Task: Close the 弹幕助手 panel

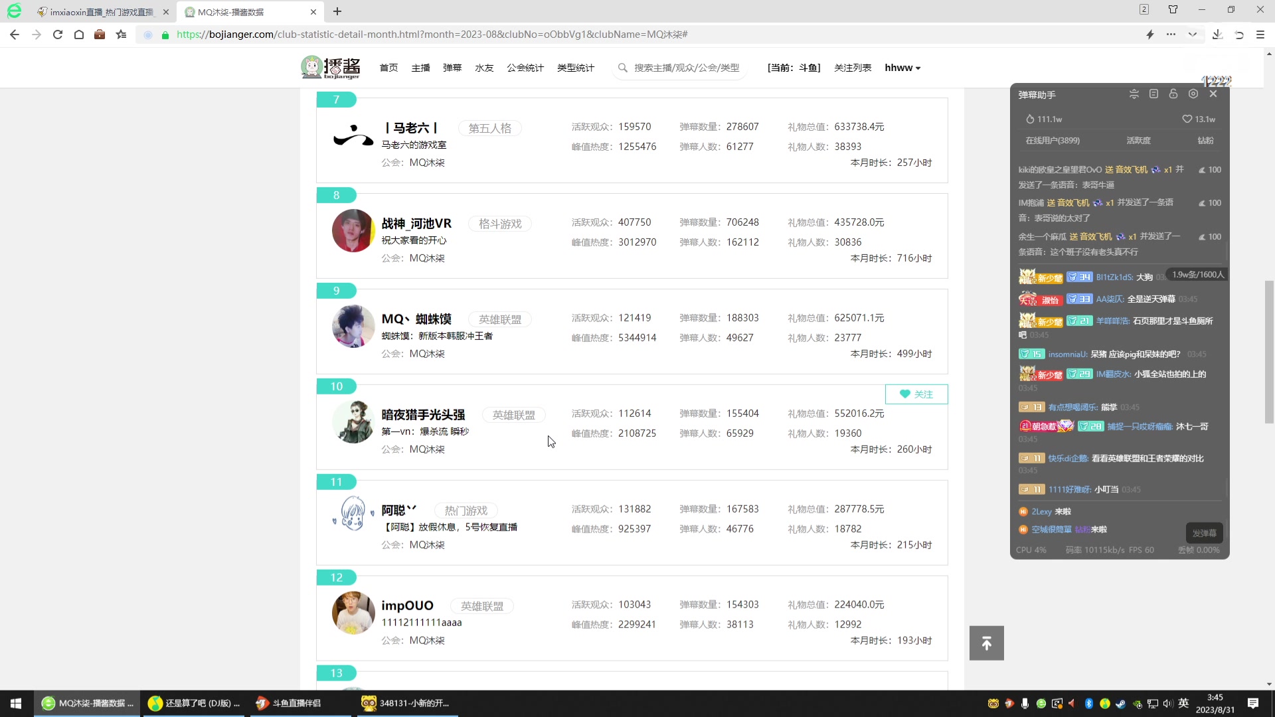Action: click(1213, 94)
